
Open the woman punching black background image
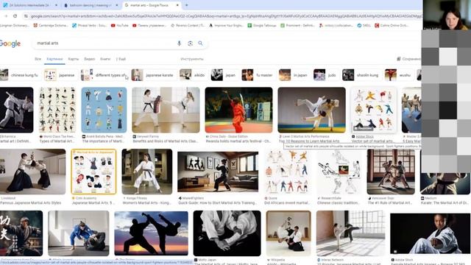pyautogui.click(x=430, y=233)
